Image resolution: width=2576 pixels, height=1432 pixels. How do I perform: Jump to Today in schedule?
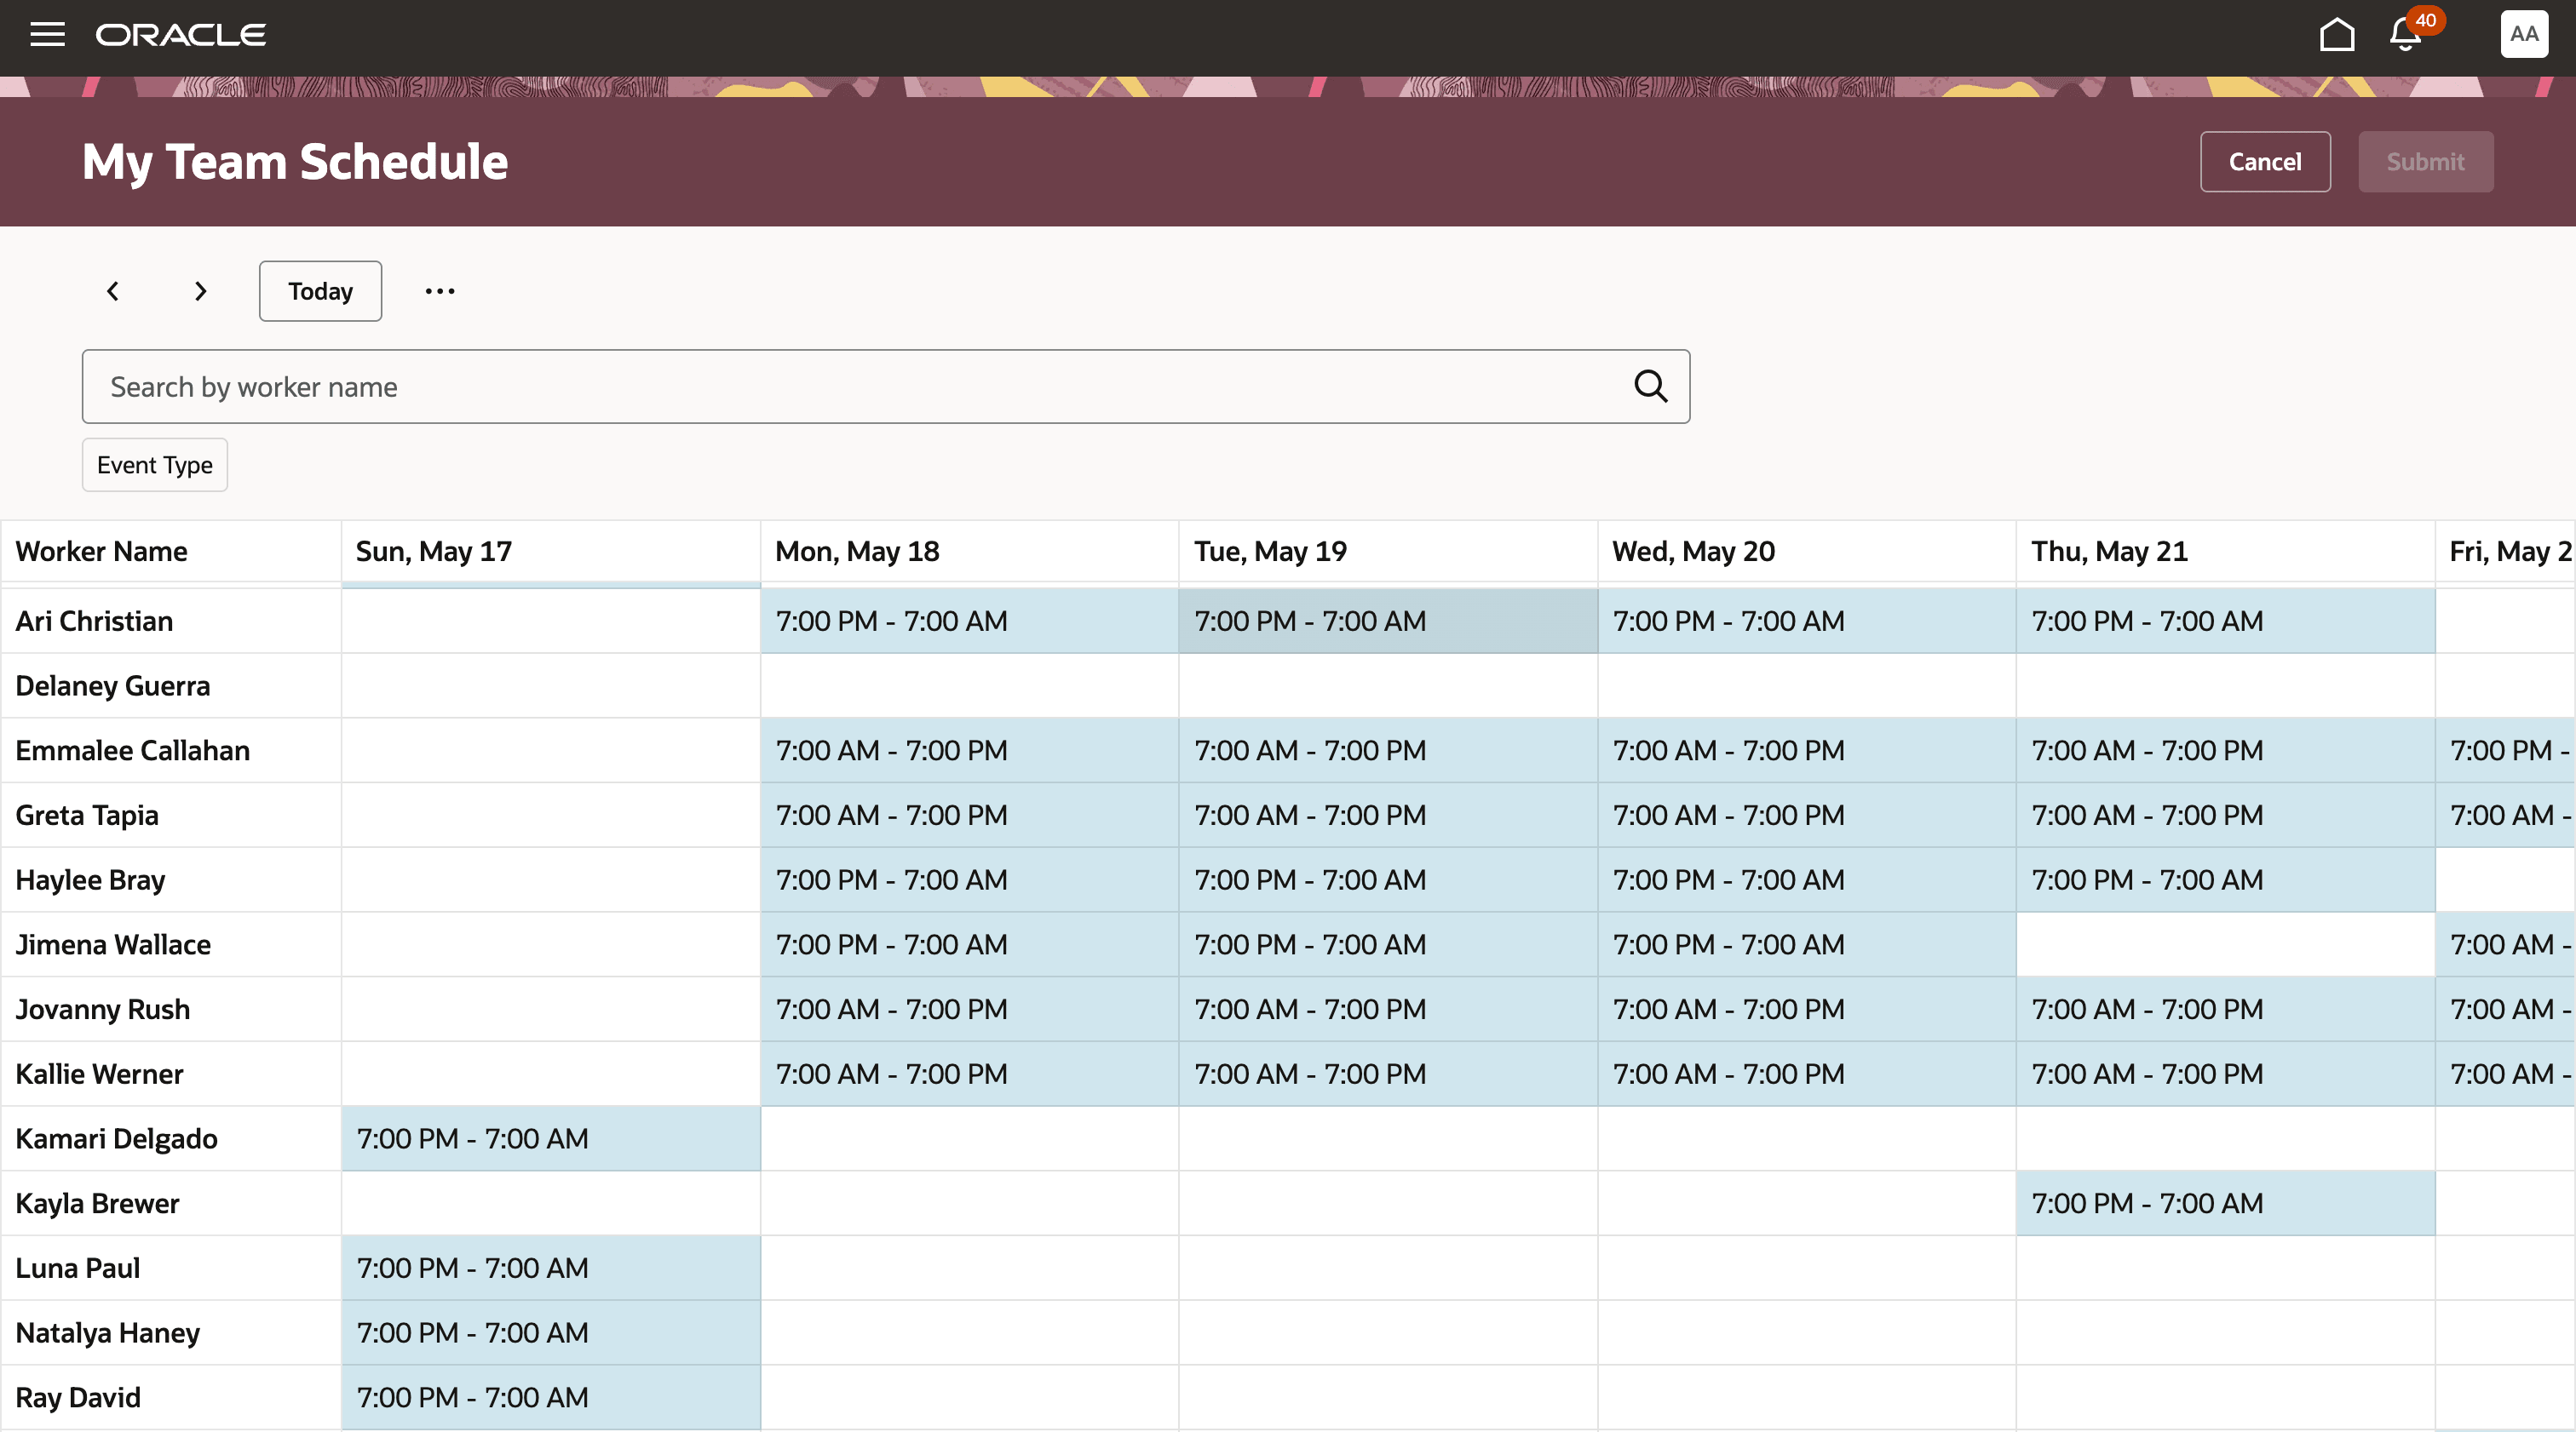click(x=320, y=291)
